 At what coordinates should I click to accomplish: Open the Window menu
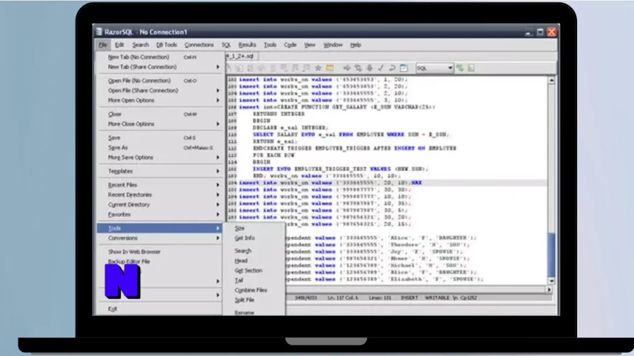[332, 44]
